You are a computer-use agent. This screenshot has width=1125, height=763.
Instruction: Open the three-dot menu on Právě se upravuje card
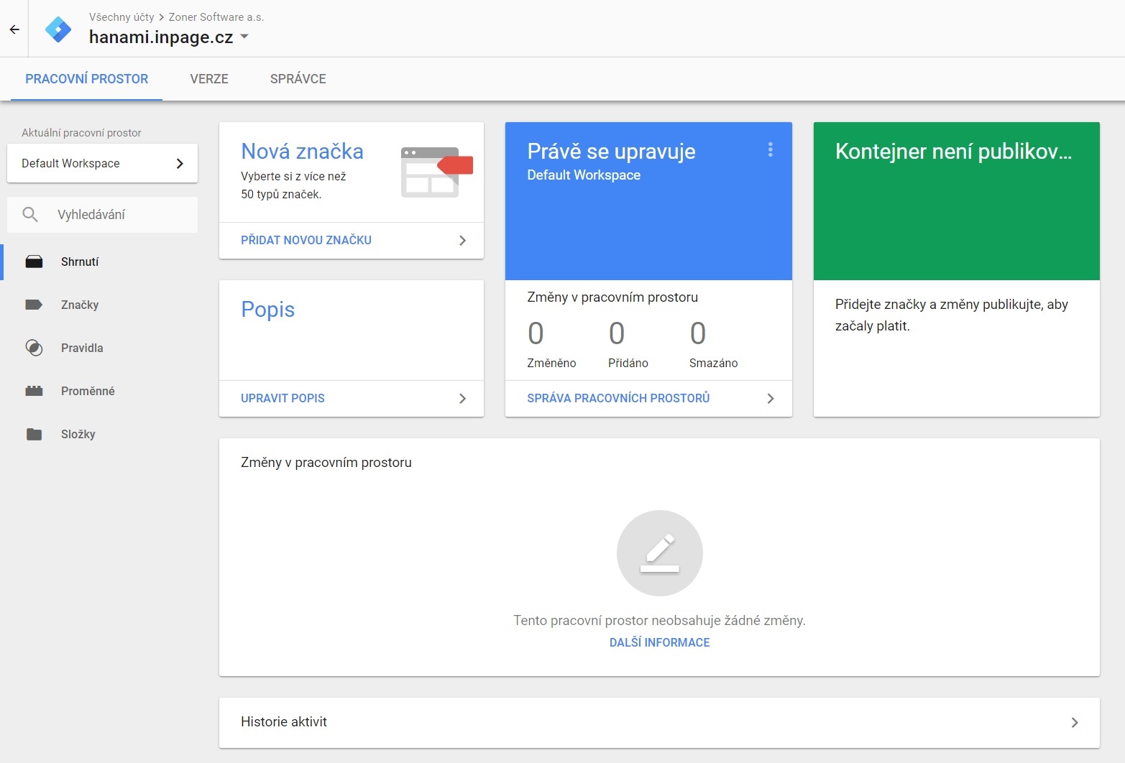771,149
